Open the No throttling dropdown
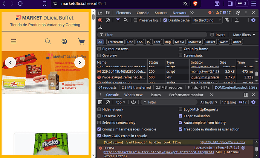 [207, 20]
